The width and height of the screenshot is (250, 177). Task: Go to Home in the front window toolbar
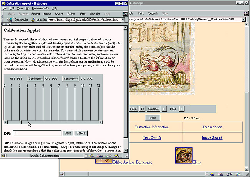47,14
